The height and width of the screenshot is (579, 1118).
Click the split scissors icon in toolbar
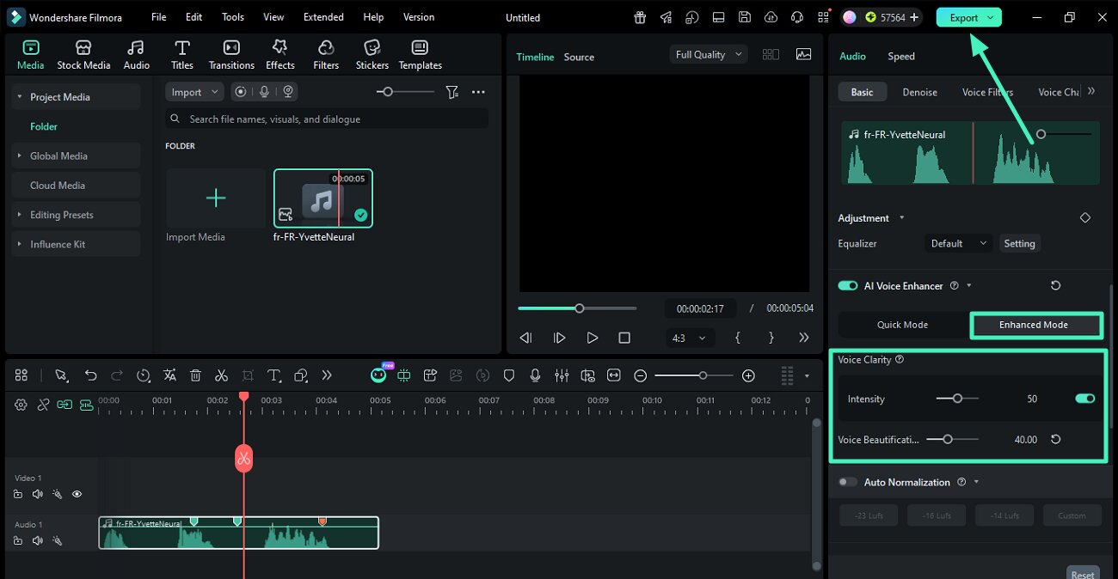pyautogui.click(x=221, y=375)
